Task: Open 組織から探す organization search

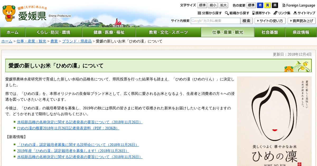Action: point(237,13)
